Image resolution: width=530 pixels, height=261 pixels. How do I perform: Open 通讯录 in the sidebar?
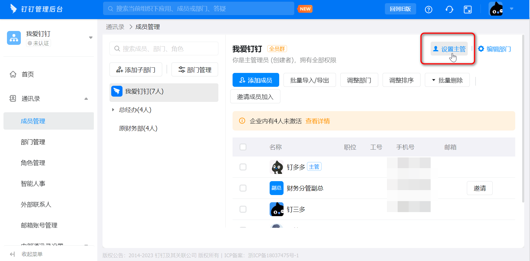coord(31,99)
